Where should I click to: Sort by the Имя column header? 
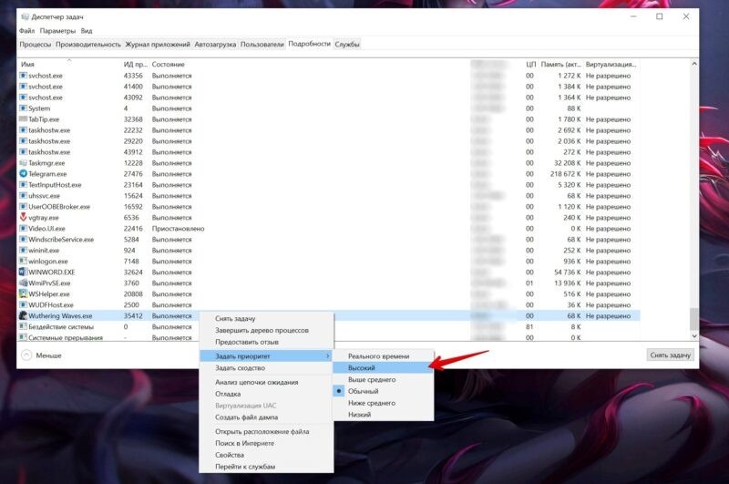click(x=27, y=65)
